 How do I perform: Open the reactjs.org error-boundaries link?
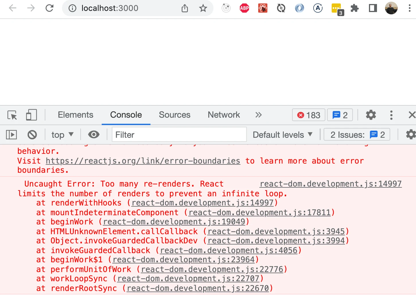click(x=143, y=161)
